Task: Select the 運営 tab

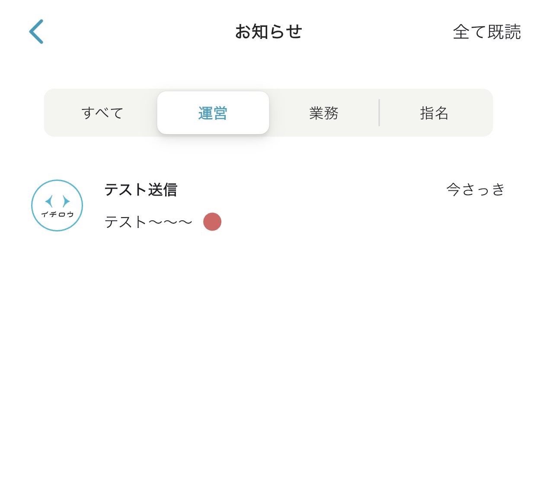Action: [x=213, y=113]
